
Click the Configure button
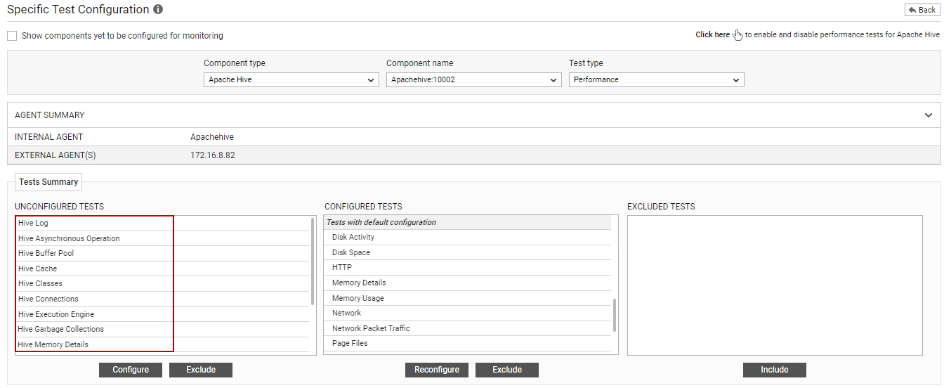pyautogui.click(x=131, y=370)
